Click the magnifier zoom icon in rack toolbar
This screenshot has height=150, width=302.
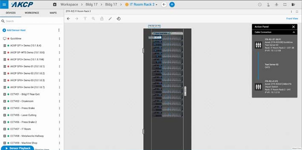(94, 19)
